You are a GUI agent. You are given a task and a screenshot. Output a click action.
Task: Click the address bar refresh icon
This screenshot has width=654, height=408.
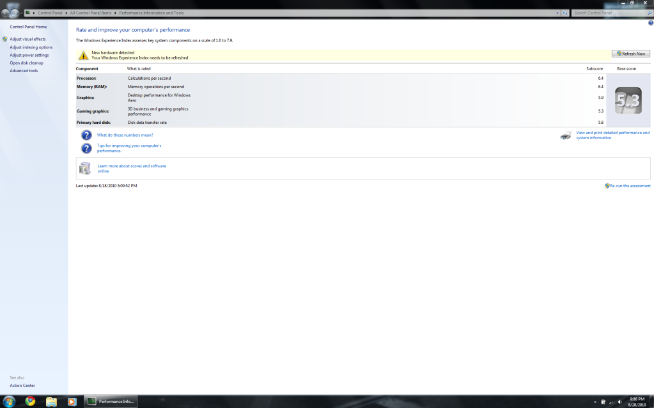click(x=565, y=13)
